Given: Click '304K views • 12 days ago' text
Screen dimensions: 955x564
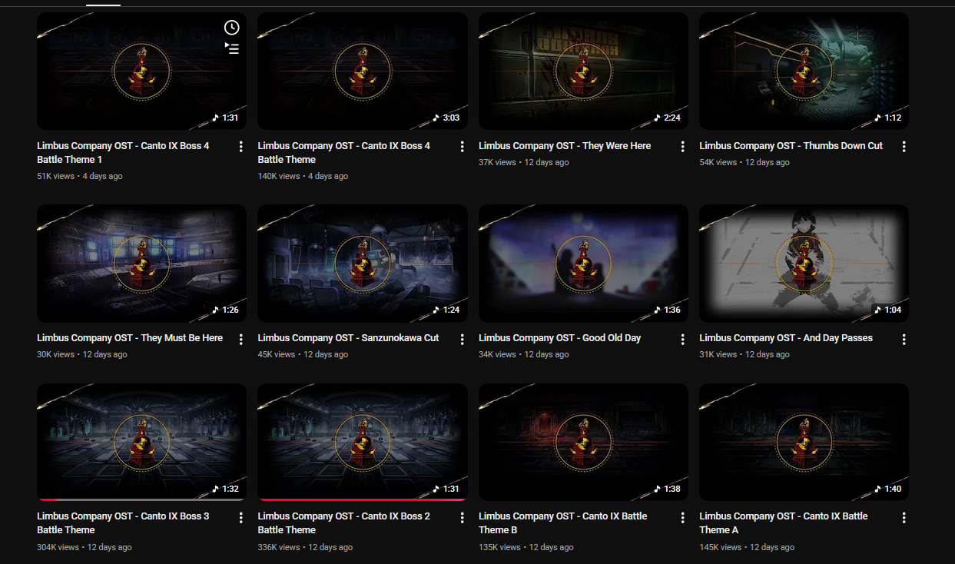Looking at the screenshot, I should coord(85,547).
